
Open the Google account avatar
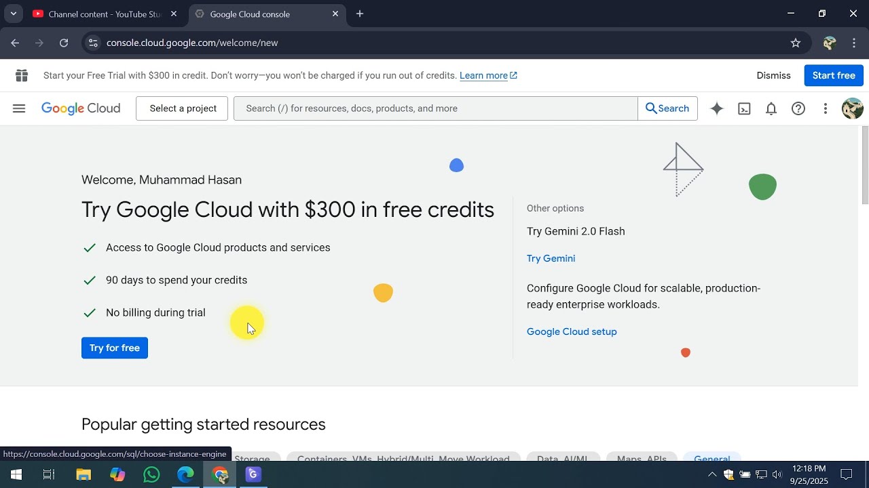coord(852,108)
